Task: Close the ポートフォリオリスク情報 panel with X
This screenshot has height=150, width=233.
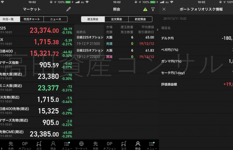Action: (x=164, y=9)
